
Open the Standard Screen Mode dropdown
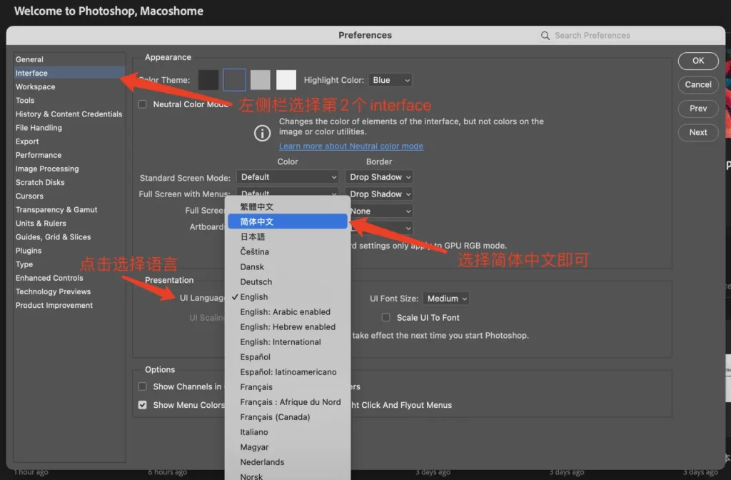click(287, 176)
